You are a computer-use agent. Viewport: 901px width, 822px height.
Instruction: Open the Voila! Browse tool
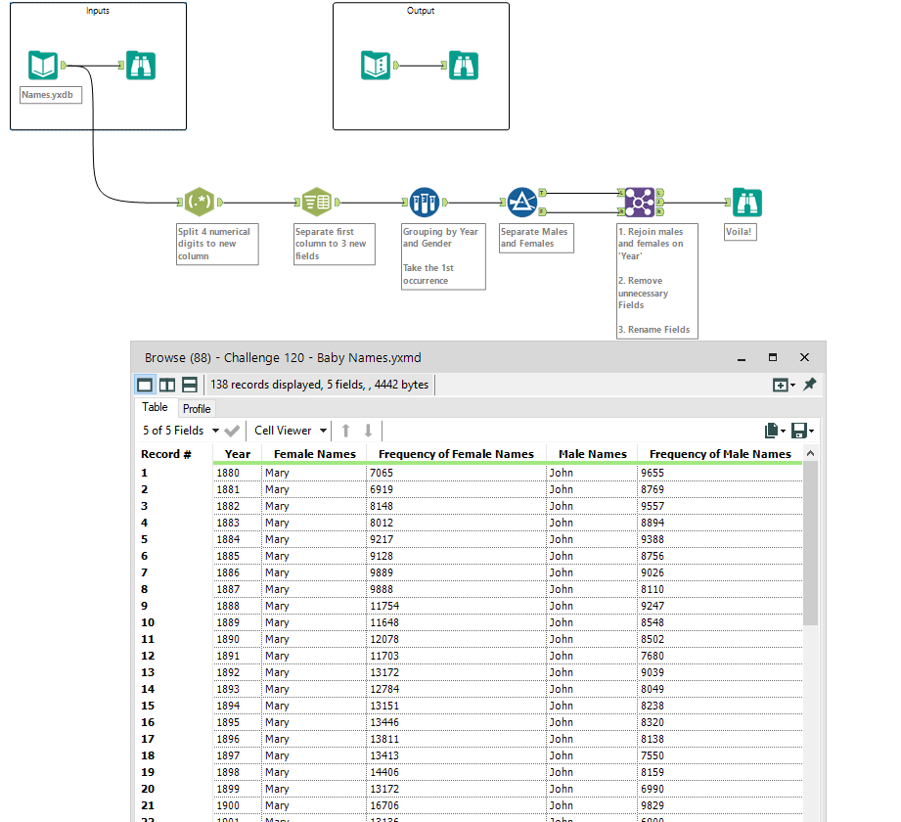click(x=746, y=203)
